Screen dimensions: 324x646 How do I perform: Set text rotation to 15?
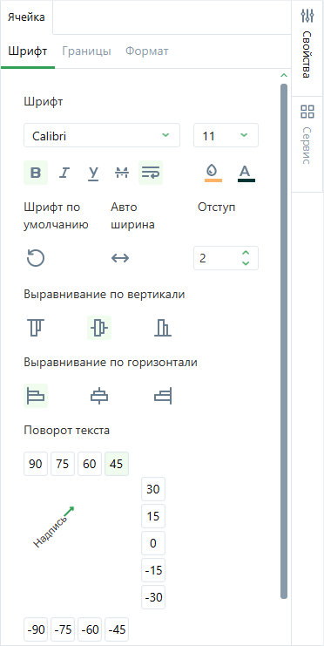coord(153,516)
